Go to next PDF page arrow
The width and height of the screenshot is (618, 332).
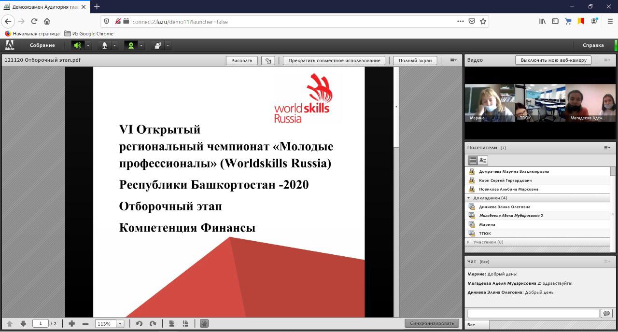point(23,324)
